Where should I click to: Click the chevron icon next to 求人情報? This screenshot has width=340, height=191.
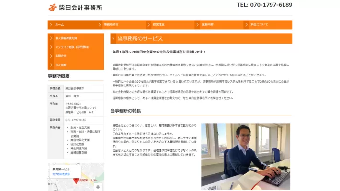point(51,64)
